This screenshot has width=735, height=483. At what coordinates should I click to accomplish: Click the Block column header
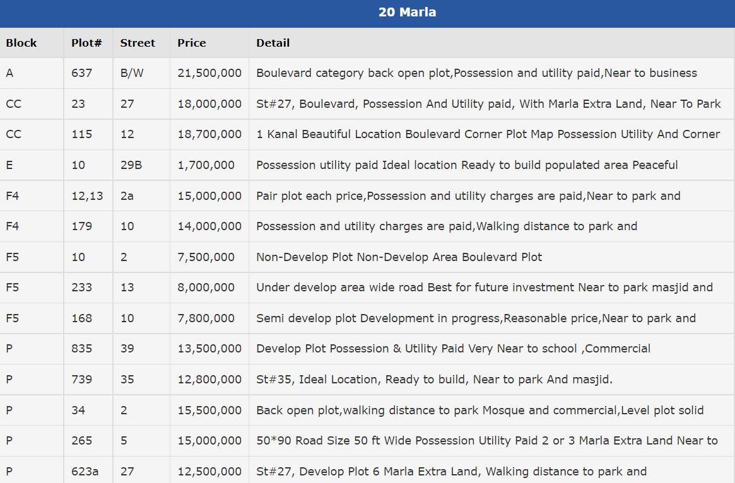(21, 43)
